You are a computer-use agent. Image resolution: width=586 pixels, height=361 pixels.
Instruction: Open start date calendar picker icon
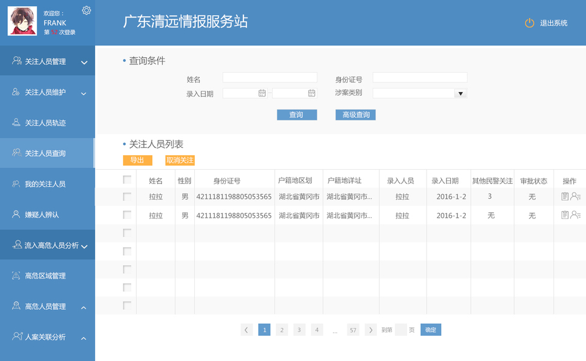[x=262, y=93]
